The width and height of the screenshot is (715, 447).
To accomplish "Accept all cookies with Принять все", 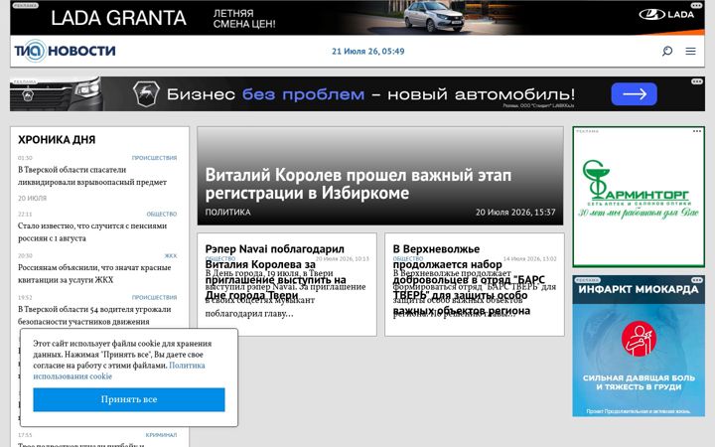I will [x=129, y=399].
